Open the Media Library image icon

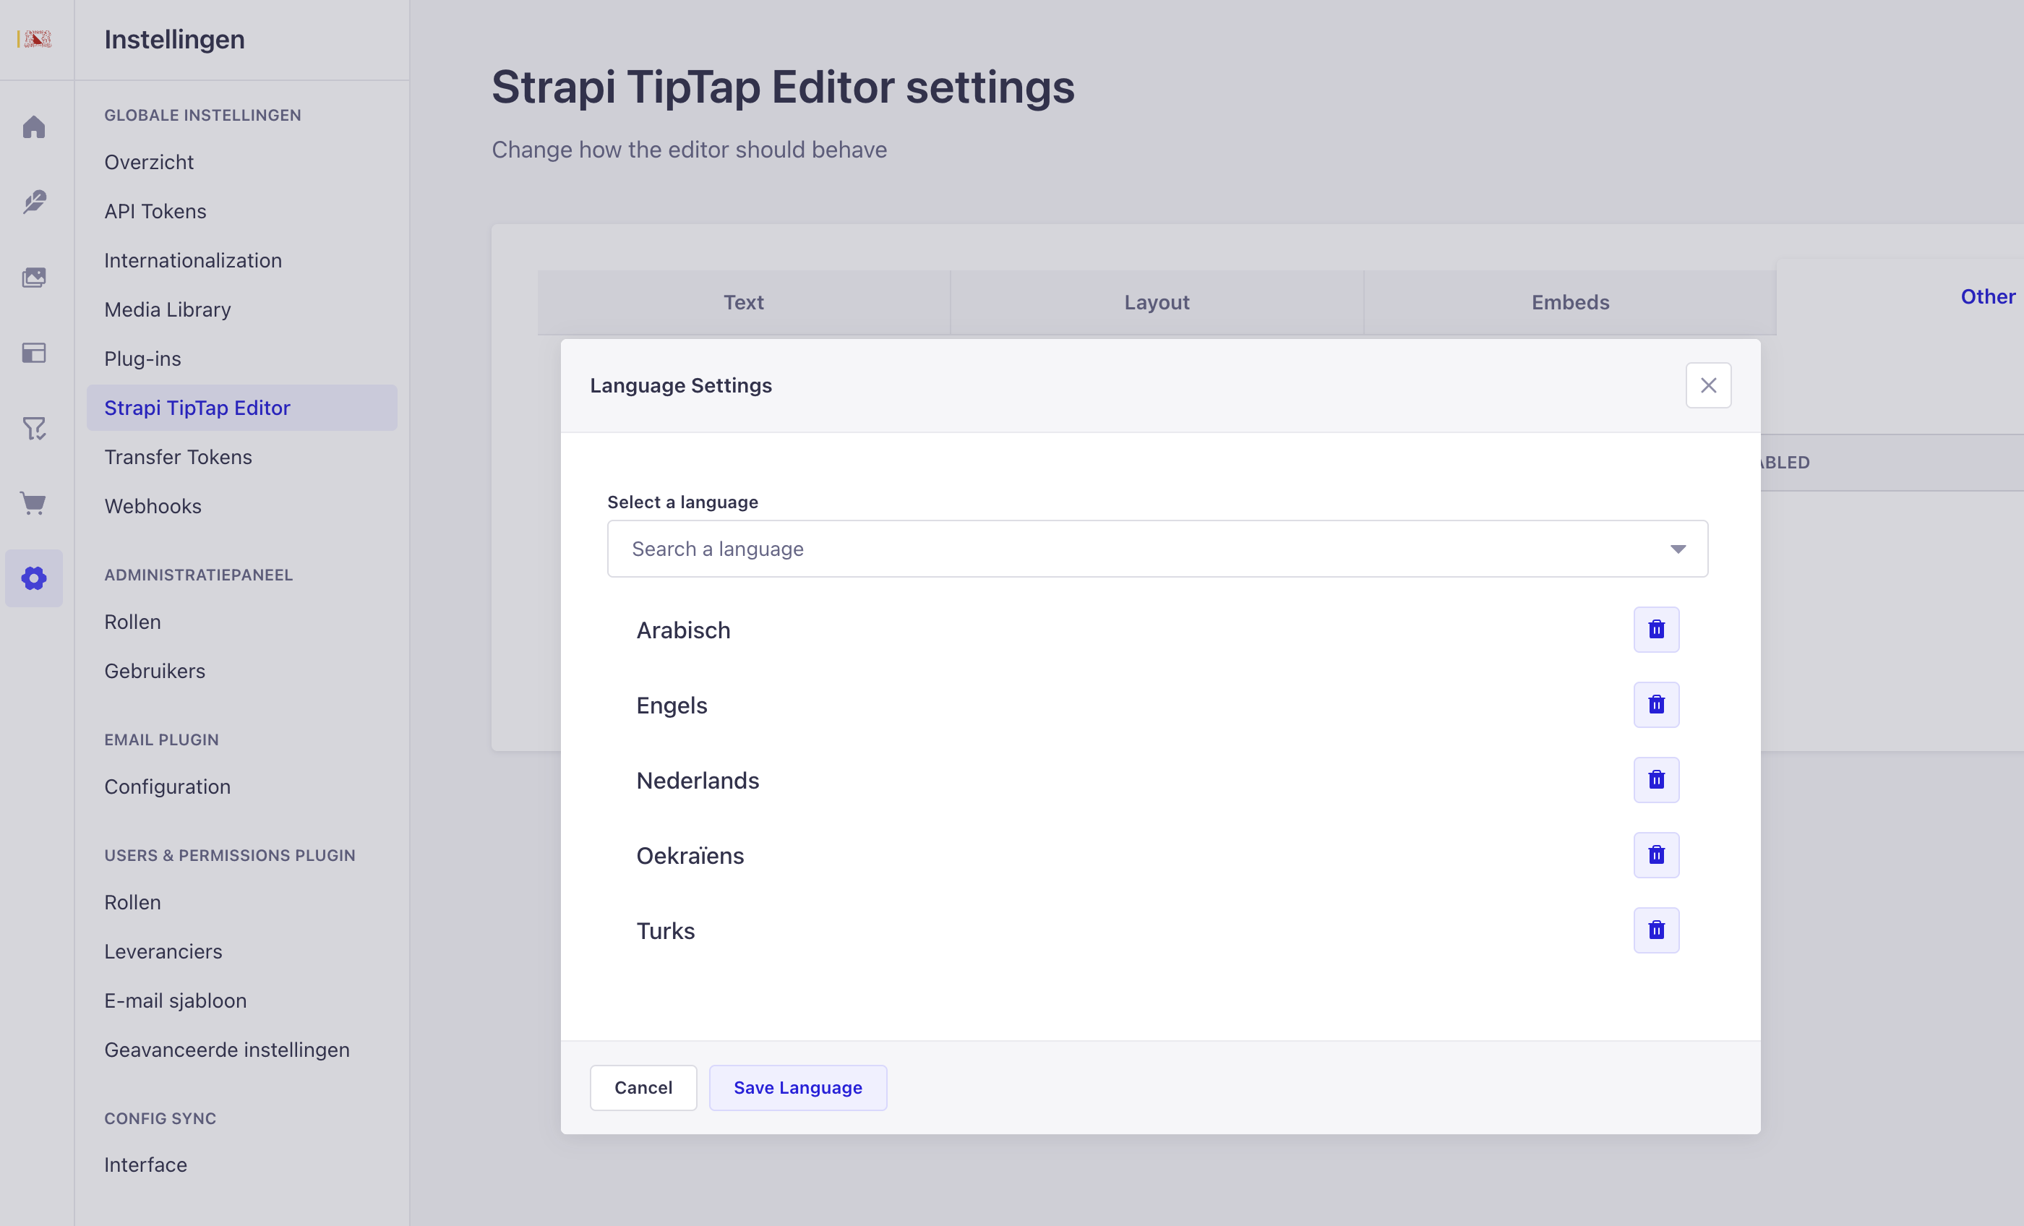pos(34,278)
